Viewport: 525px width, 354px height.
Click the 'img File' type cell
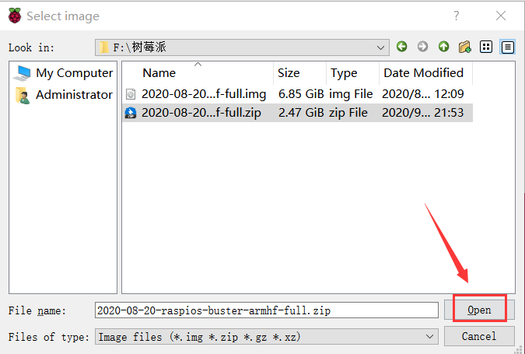click(351, 94)
